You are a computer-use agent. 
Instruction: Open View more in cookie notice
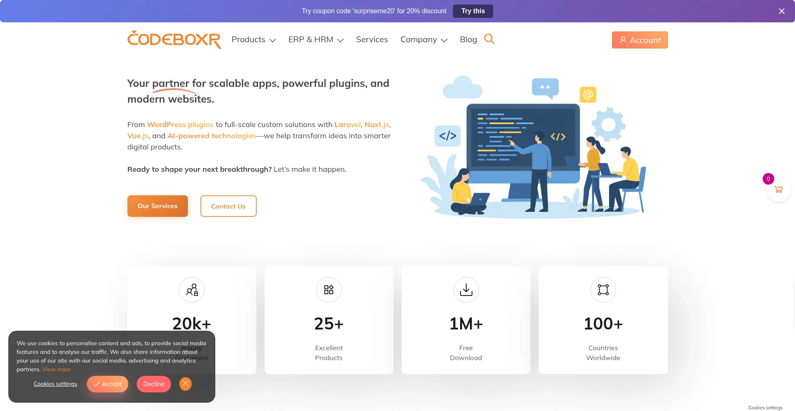[x=56, y=369]
